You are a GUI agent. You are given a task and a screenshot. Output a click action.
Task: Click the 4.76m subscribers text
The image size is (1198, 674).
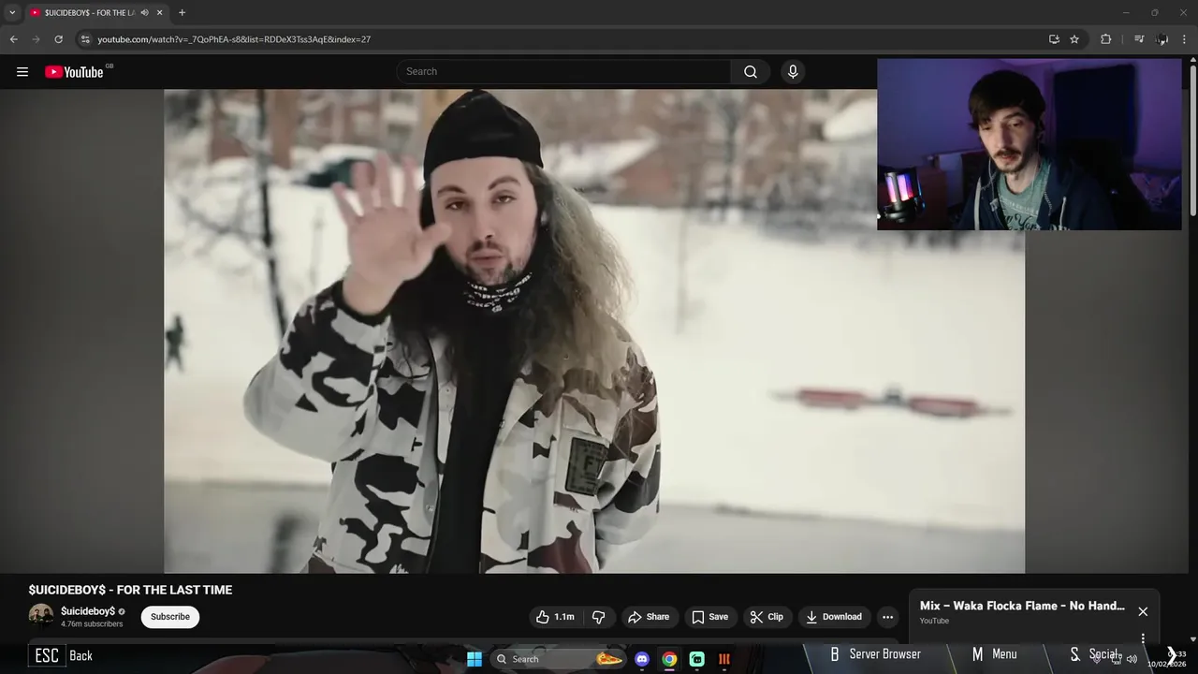click(x=92, y=624)
